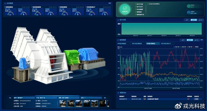Select the first sensor tab in trend data
This screenshot has height=111, width=207.
124,44
